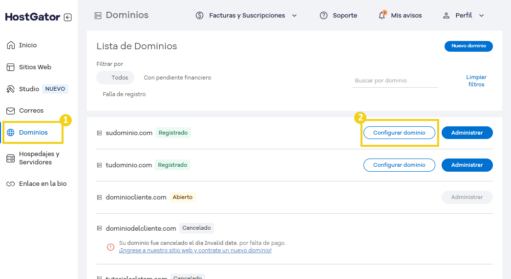This screenshot has width=511, height=279.
Task: Click the Registrado badge of sudominio.com
Action: click(173, 133)
